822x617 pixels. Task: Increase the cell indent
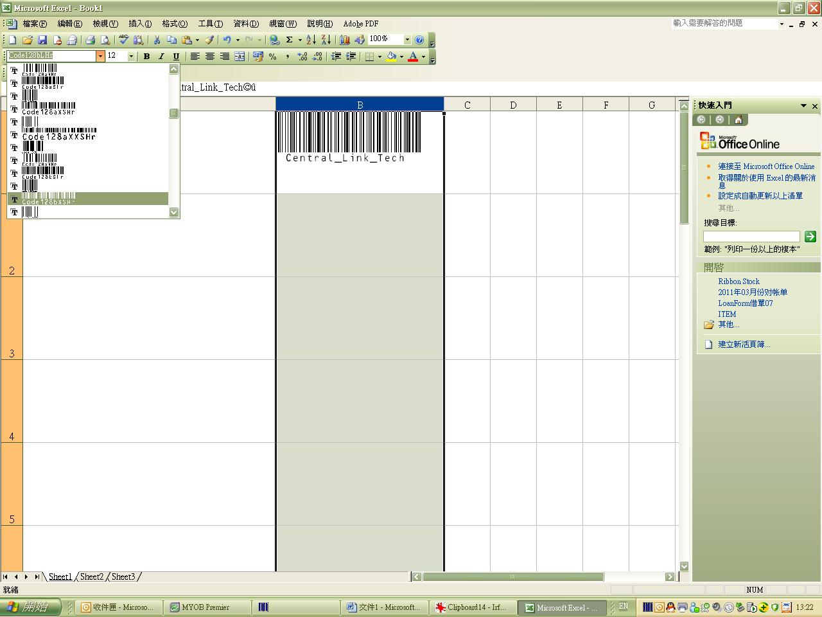coord(351,57)
